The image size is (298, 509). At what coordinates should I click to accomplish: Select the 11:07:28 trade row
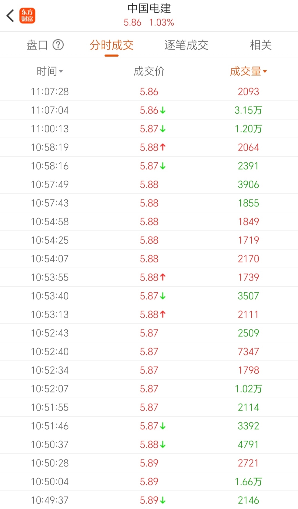(x=149, y=92)
